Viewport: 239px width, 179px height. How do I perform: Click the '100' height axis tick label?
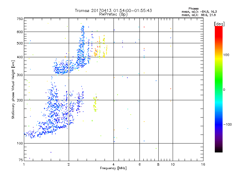tap(20, 143)
